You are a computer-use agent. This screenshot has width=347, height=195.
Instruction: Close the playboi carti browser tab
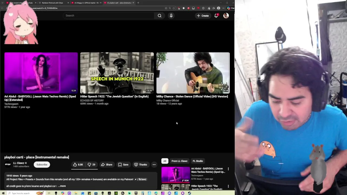click(x=133, y=3)
